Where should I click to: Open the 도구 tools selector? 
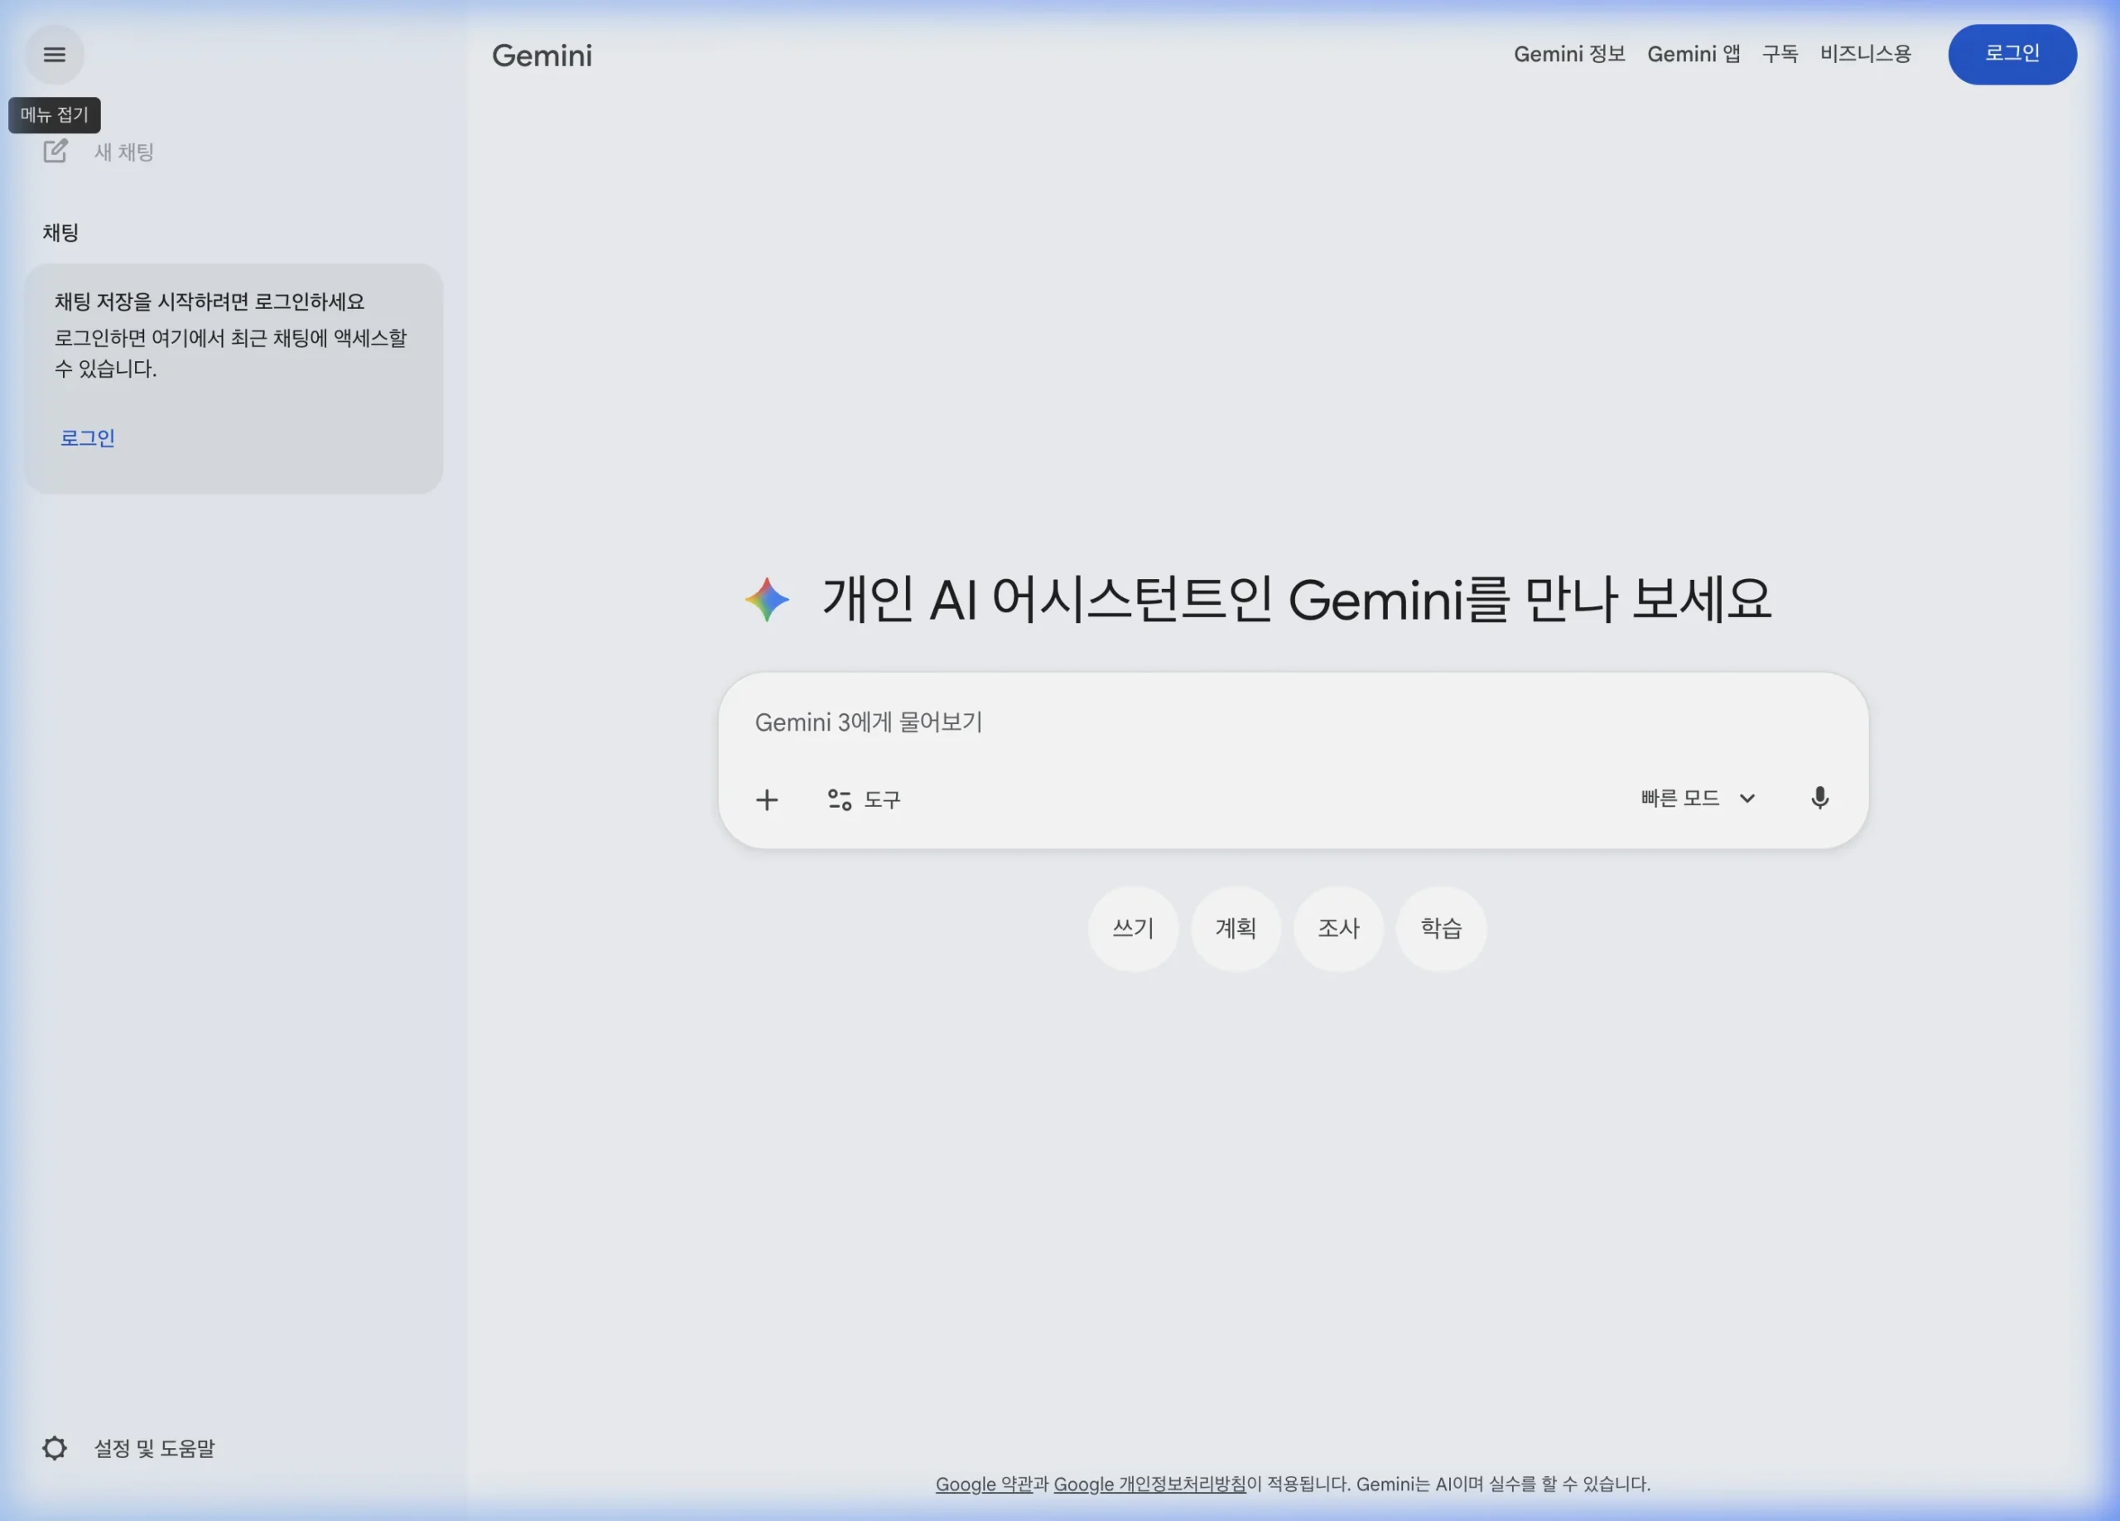coord(864,799)
